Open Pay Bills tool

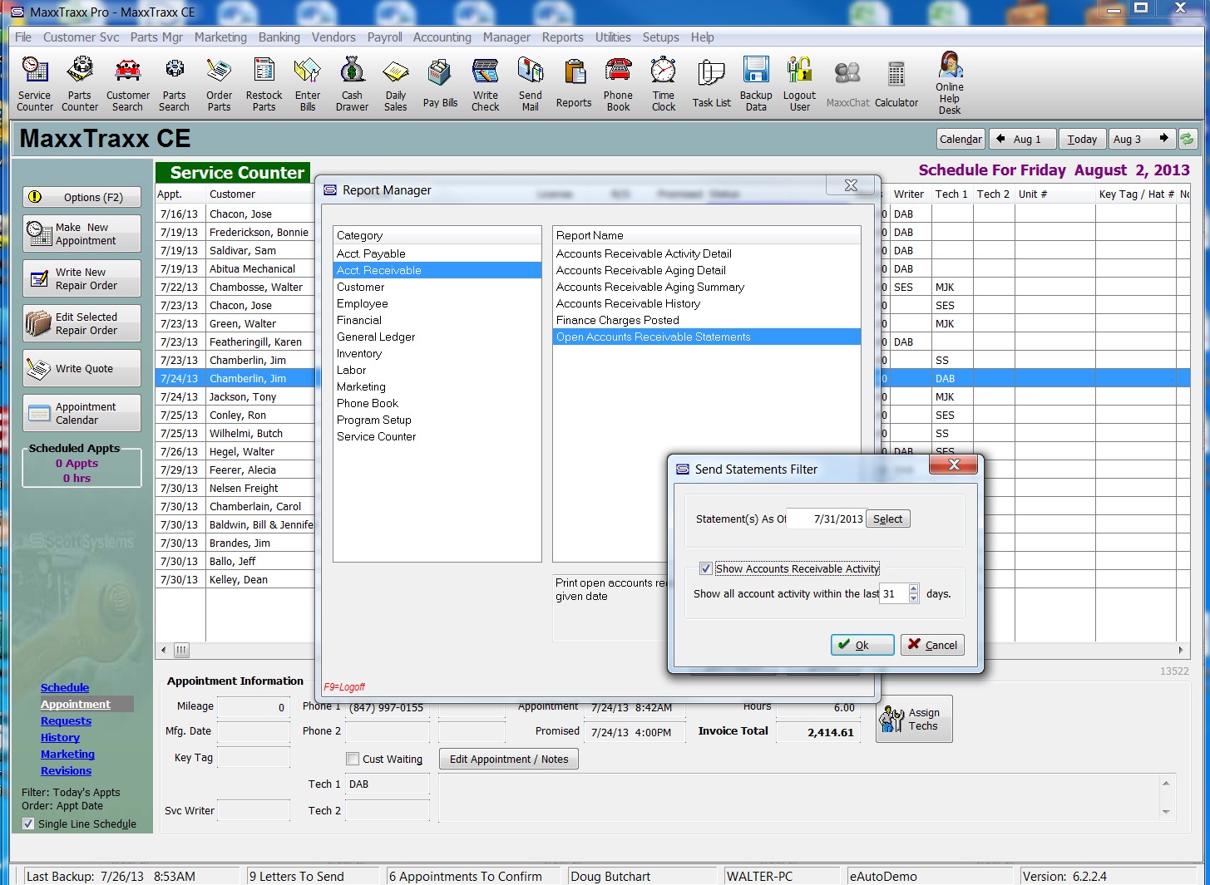[x=440, y=83]
